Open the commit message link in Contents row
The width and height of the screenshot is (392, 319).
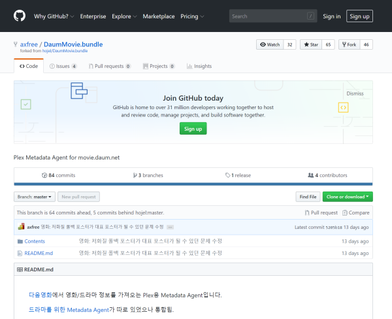(x=150, y=241)
